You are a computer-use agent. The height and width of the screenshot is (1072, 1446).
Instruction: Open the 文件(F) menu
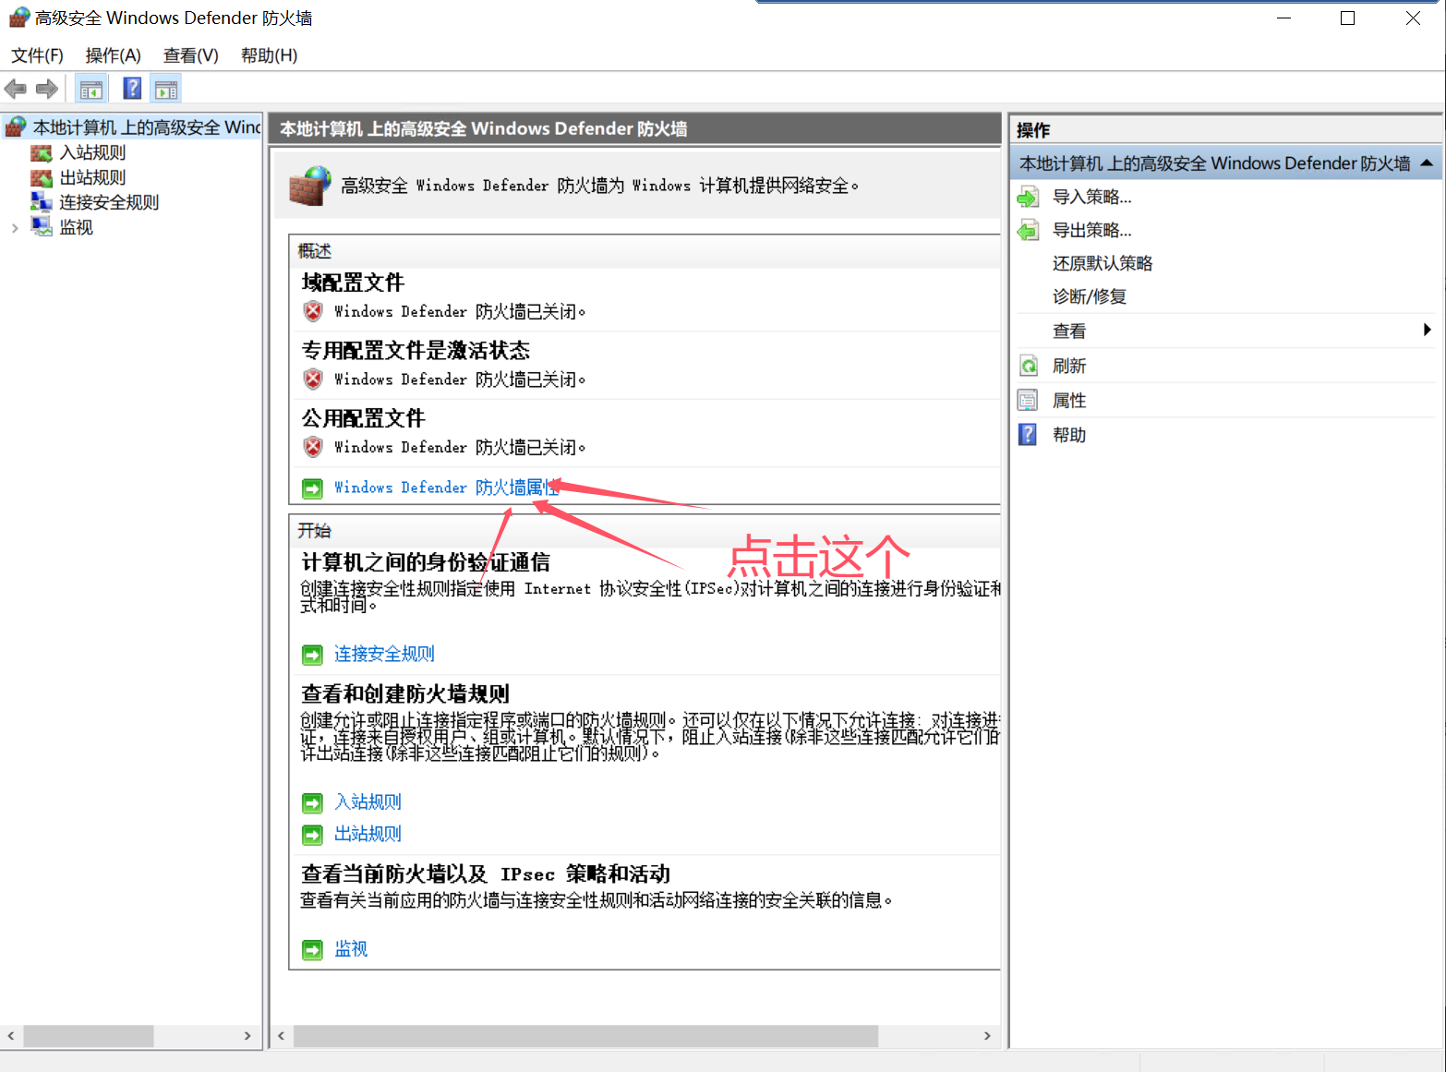pyautogui.click(x=37, y=55)
